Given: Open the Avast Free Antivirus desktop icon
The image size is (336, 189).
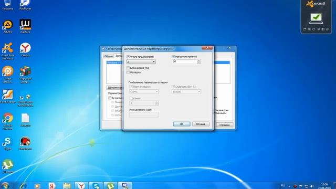Looking at the screenshot, I should point(8,51).
